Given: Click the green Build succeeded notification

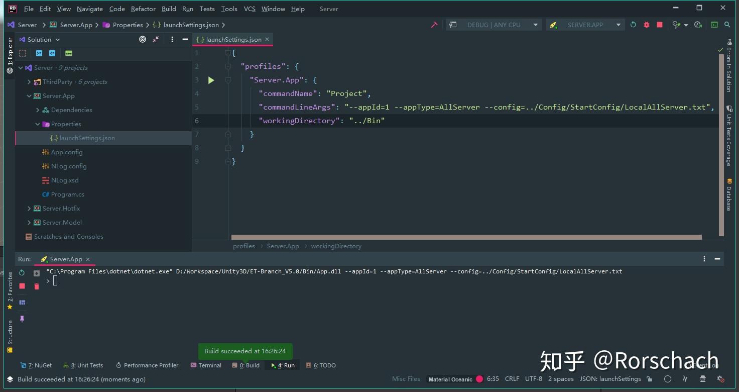Looking at the screenshot, I should [245, 351].
